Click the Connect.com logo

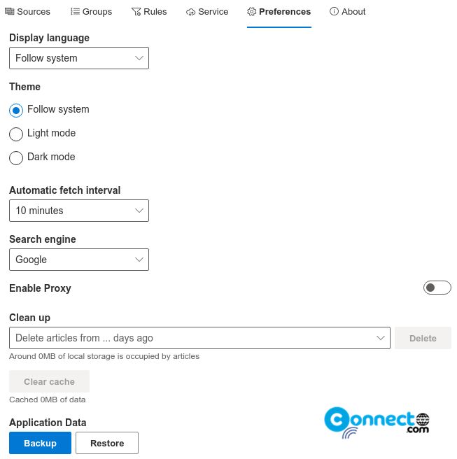click(x=377, y=423)
